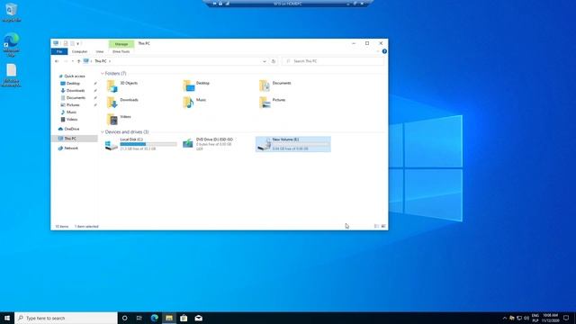Click the Back navigation arrow

point(57,61)
